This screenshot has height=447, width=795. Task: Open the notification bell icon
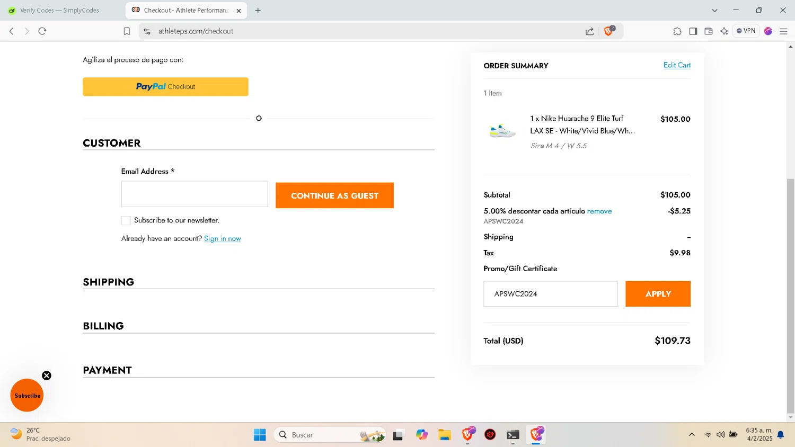tap(781, 435)
